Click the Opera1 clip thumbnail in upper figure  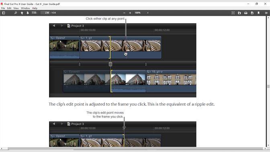click(x=64, y=45)
